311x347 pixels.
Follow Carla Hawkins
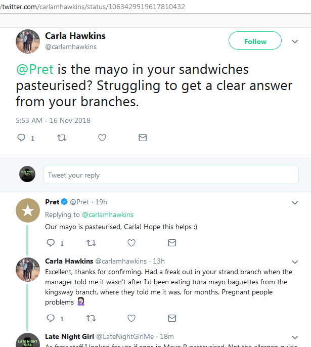(255, 41)
